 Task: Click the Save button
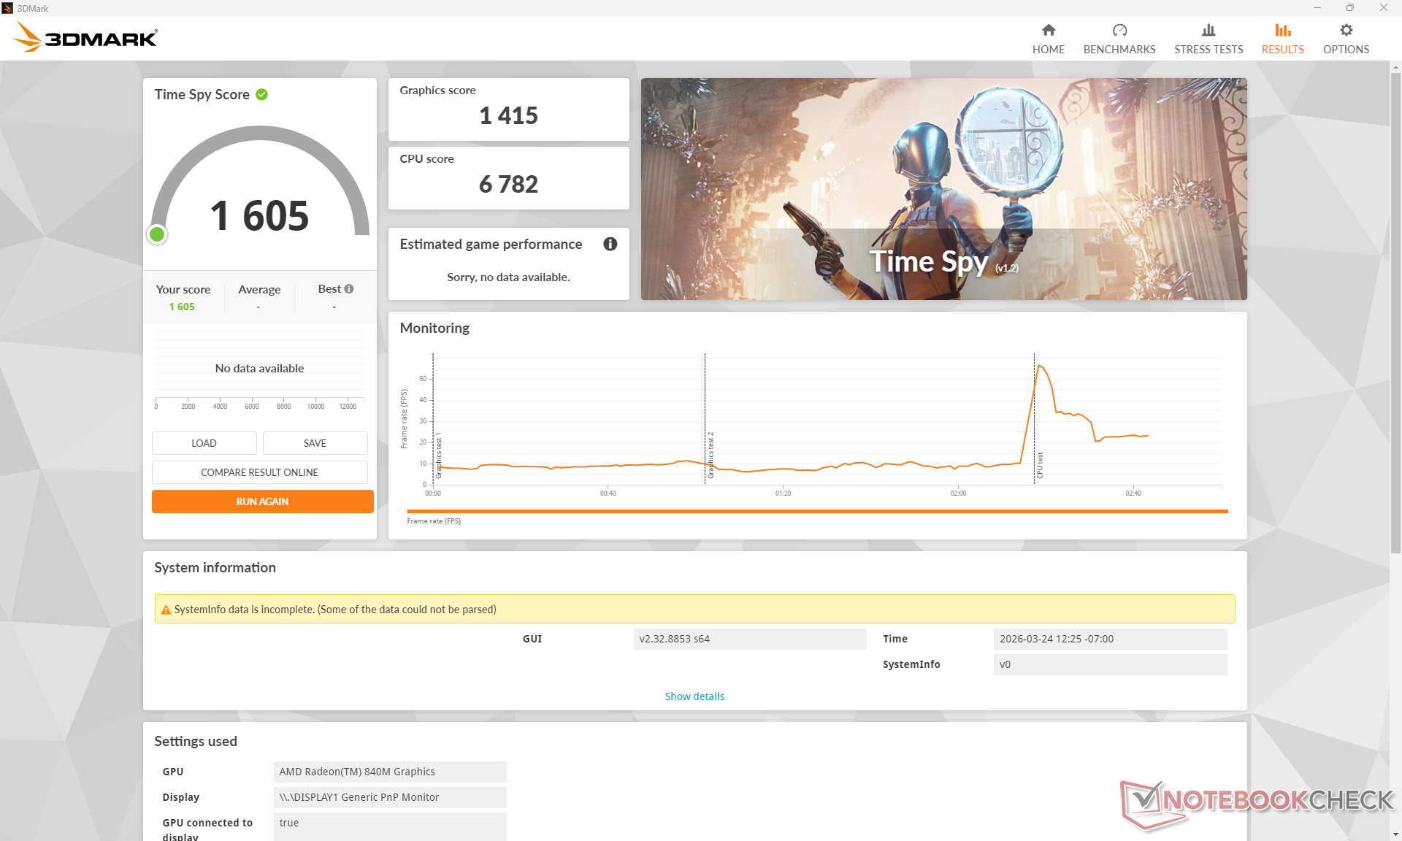tap(315, 443)
